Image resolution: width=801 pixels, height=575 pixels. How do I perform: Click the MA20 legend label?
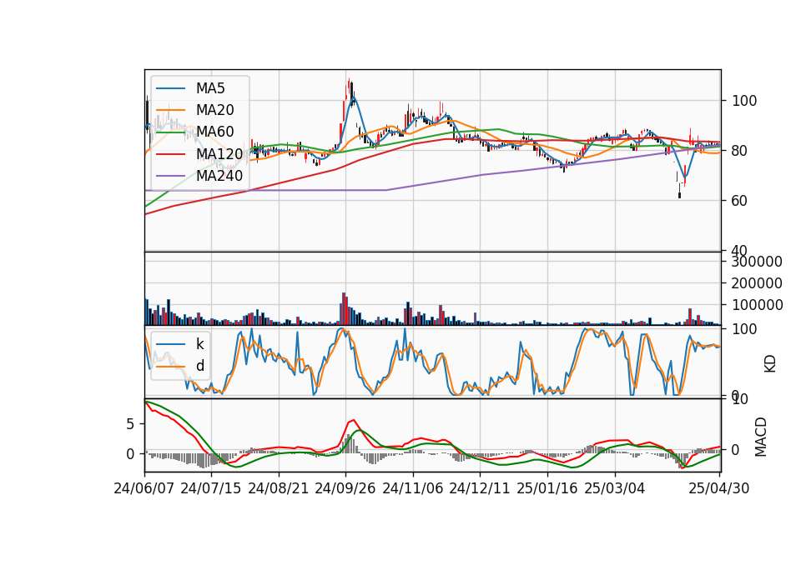point(214,110)
